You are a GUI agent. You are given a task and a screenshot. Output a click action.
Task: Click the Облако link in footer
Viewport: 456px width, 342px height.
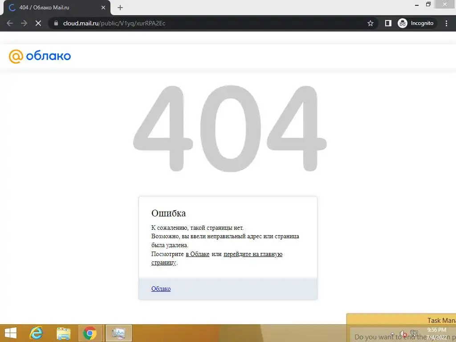coord(161,289)
